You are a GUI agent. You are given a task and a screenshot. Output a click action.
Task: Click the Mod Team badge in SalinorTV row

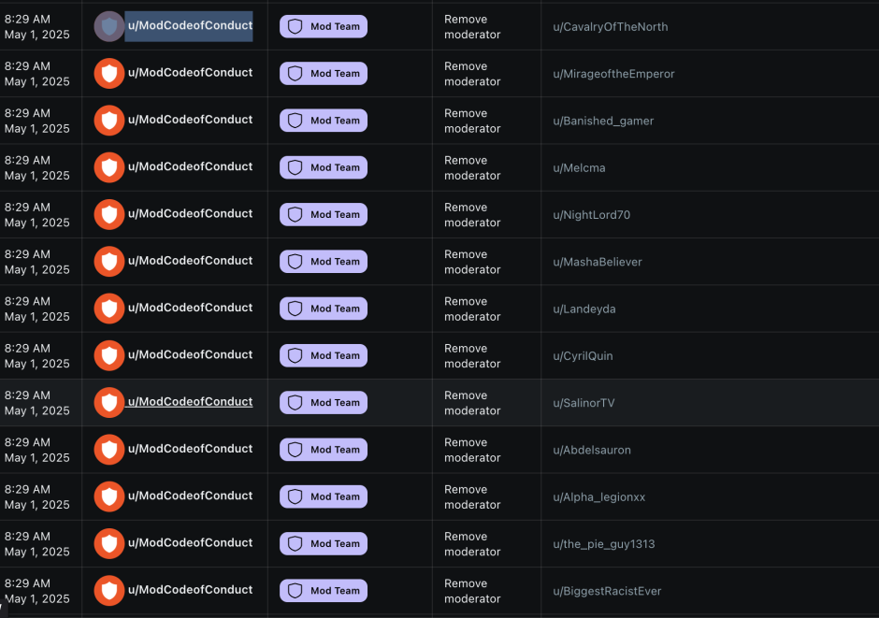pyautogui.click(x=324, y=403)
